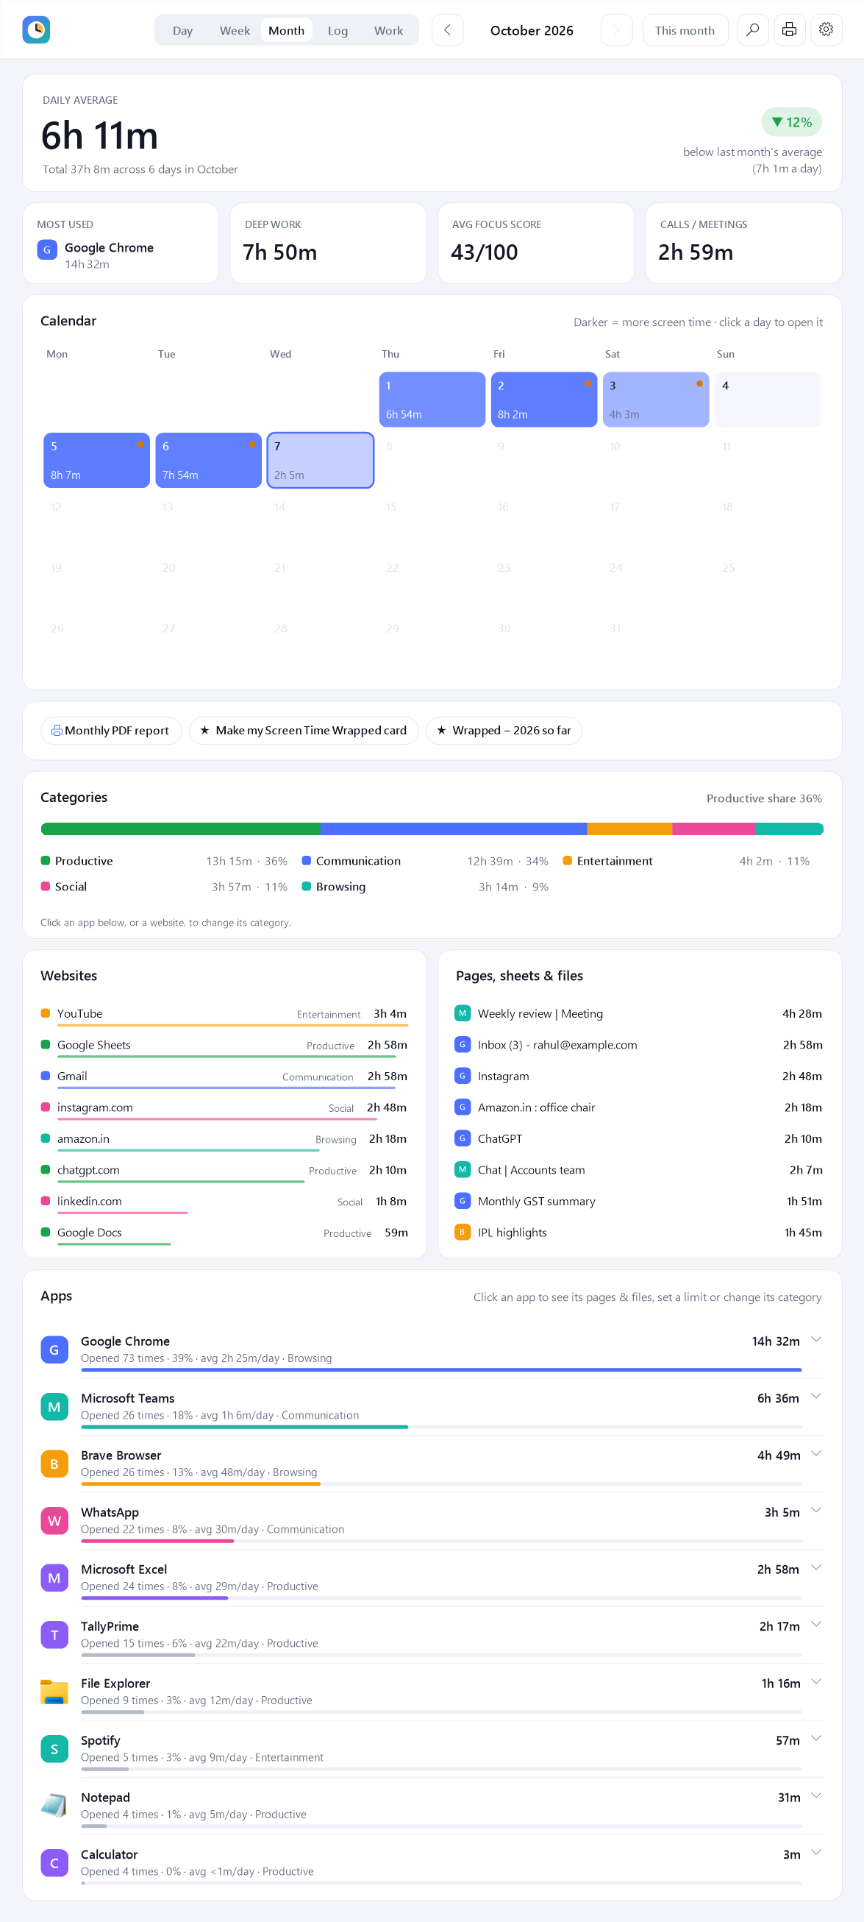Open the search tool
864x1922 pixels.
[x=753, y=30]
